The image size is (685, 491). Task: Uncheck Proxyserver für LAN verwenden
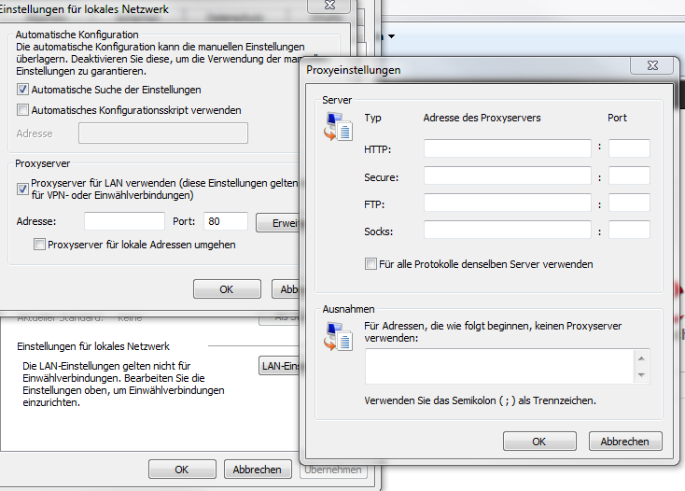click(23, 189)
